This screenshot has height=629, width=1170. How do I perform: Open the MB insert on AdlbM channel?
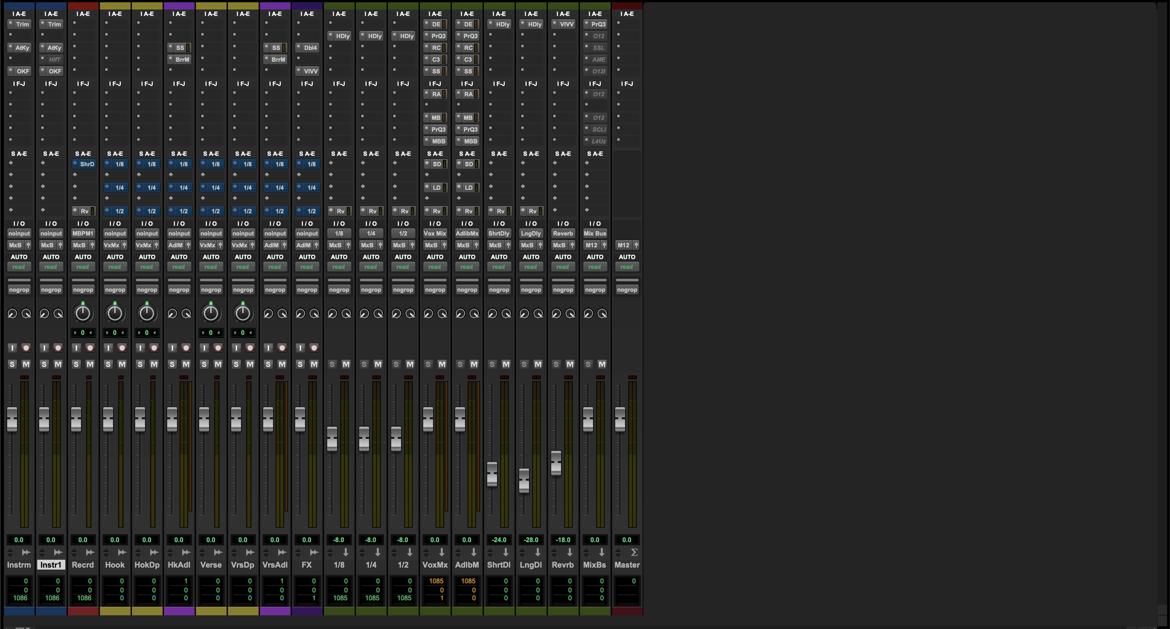pos(467,117)
